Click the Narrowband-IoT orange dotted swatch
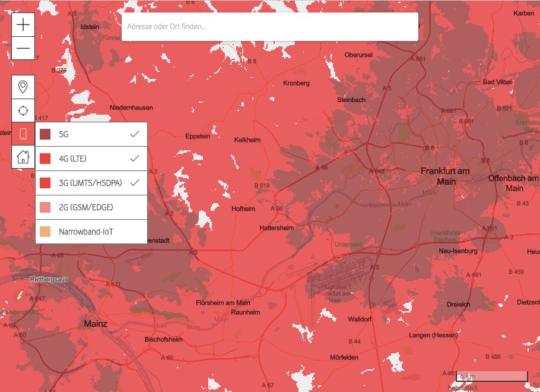Image resolution: width=540 pixels, height=392 pixels. point(46,232)
